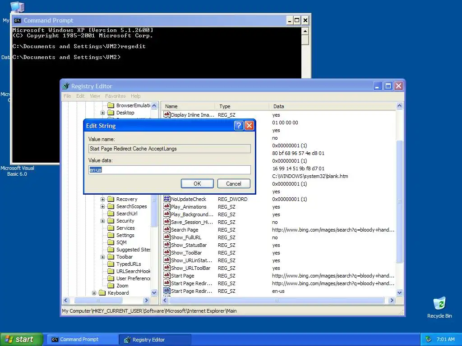Viewport: 462px width, 346px height.
Task: Select the Security folder icon
Action: 111,221
